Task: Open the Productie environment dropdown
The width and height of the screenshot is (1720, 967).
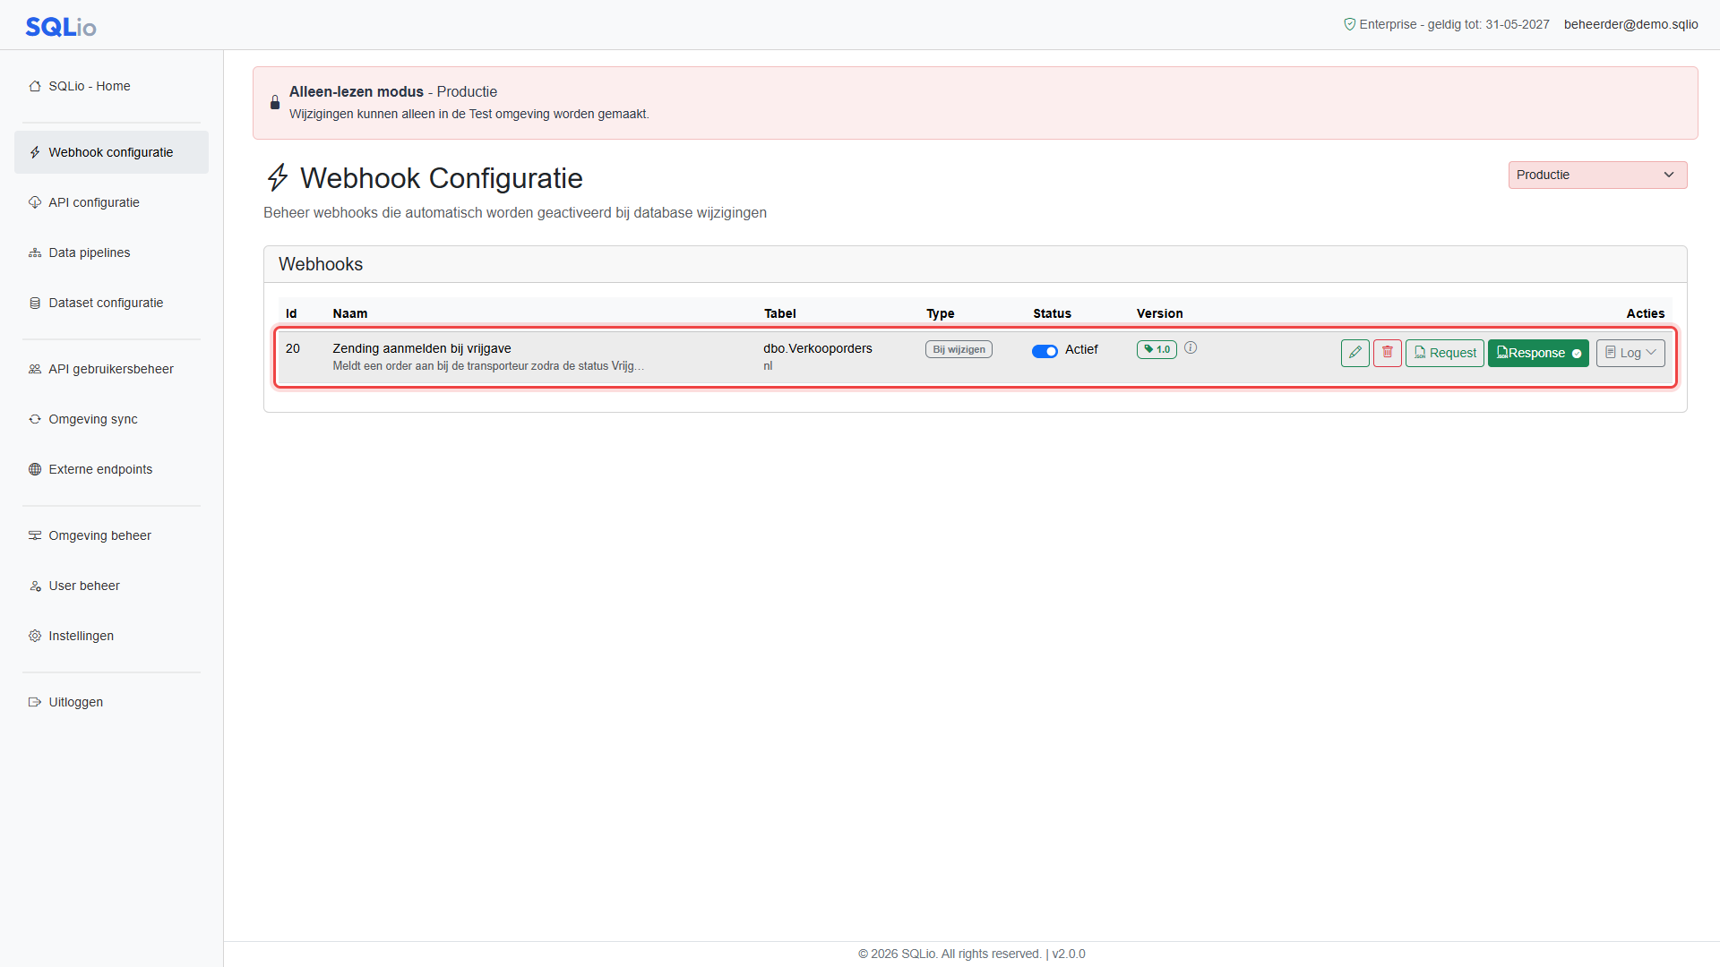Action: tap(1597, 175)
